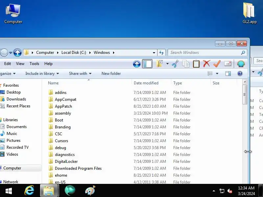Click the Change your view icon
The image size is (263, 197).
[210, 74]
